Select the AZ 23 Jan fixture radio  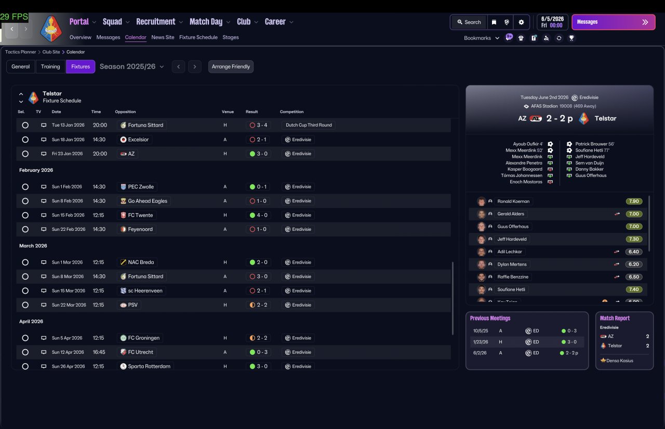25,154
